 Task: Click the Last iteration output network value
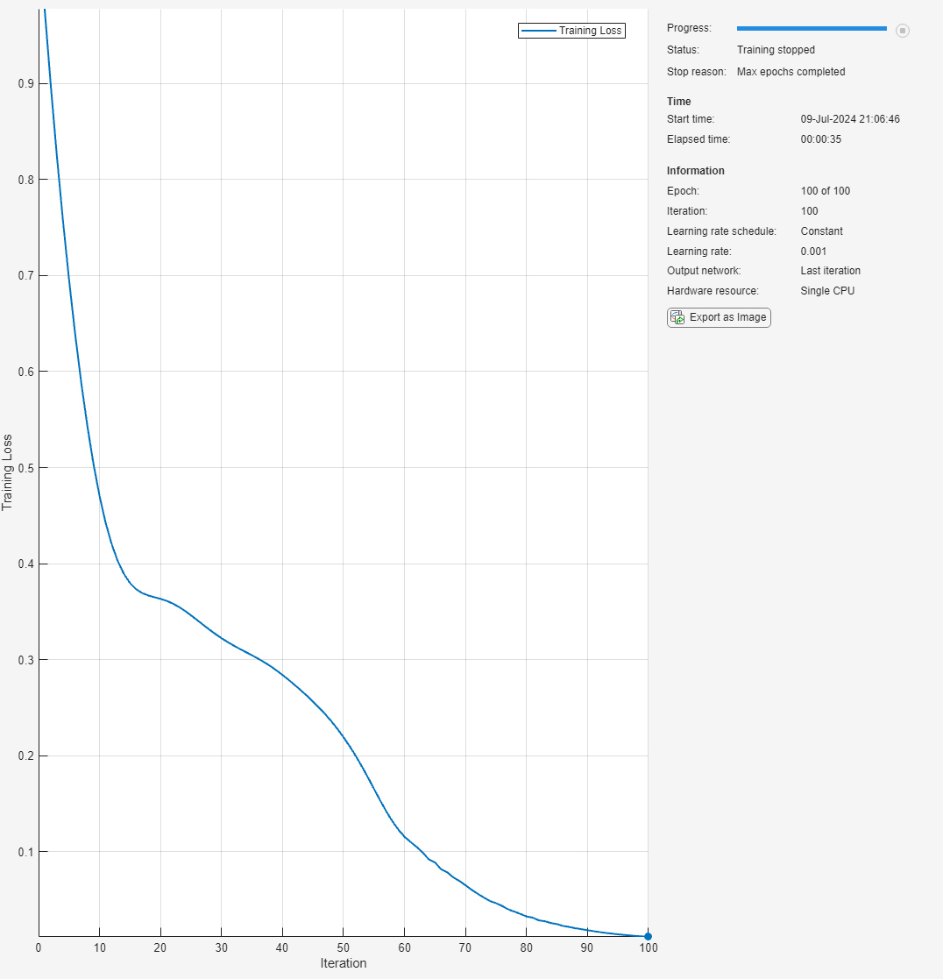[x=831, y=270]
